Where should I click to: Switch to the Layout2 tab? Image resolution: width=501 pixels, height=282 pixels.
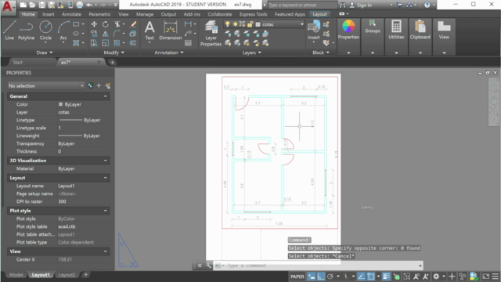[x=67, y=275]
